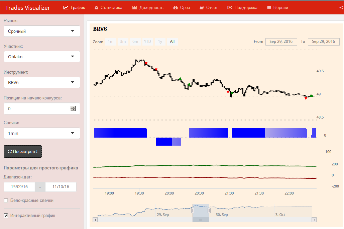Viewport: 344px width, 229px height.
Task: Click the share icon in the top-right corner
Action: (x=340, y=8)
